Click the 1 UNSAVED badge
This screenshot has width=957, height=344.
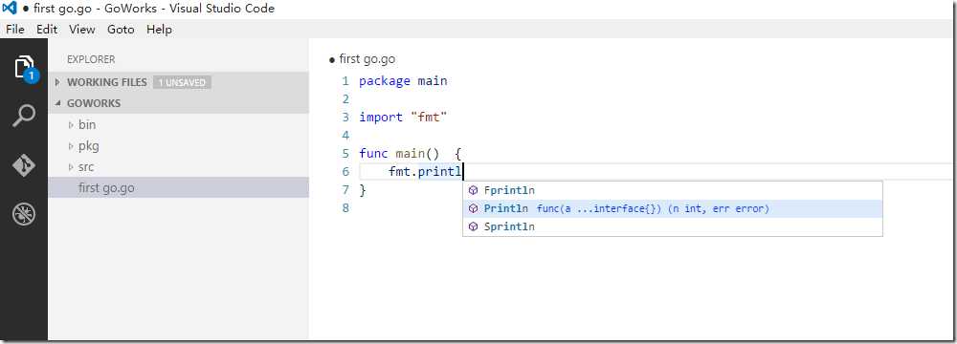(x=183, y=82)
